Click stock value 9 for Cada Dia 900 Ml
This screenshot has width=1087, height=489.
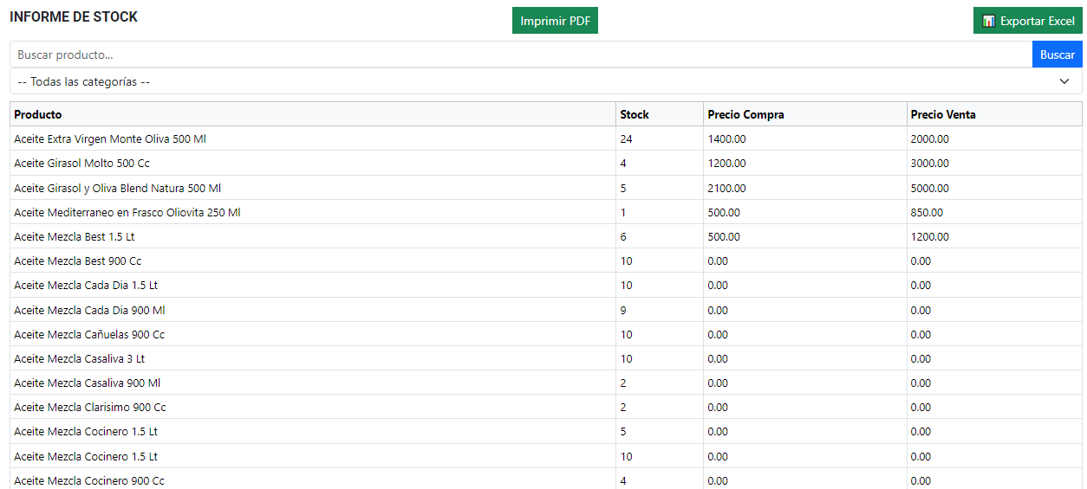pos(624,310)
